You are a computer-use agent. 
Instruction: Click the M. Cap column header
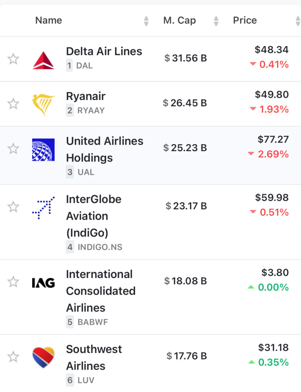click(x=180, y=20)
